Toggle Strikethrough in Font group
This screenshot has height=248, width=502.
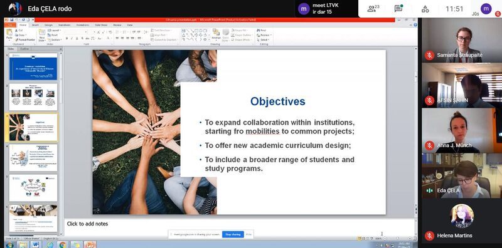[x=87, y=38]
